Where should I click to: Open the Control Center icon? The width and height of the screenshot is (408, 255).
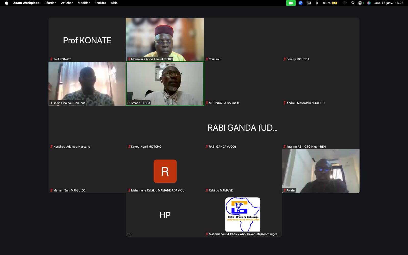click(361, 3)
